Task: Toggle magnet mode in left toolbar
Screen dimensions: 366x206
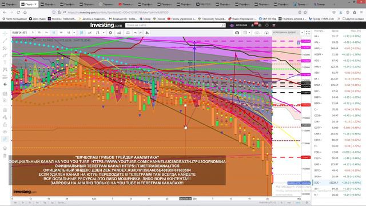Action: tap(5, 110)
